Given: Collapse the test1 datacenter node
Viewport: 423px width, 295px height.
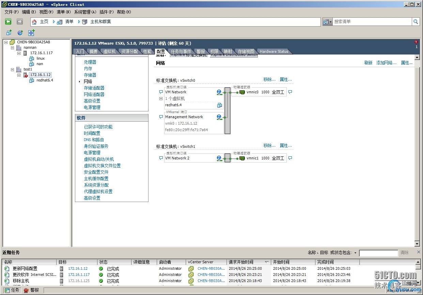Looking at the screenshot, I should (13, 69).
